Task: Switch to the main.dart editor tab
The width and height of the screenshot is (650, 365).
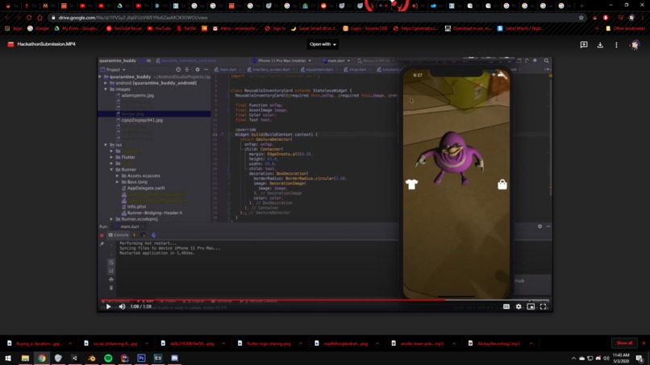Action: (x=227, y=69)
